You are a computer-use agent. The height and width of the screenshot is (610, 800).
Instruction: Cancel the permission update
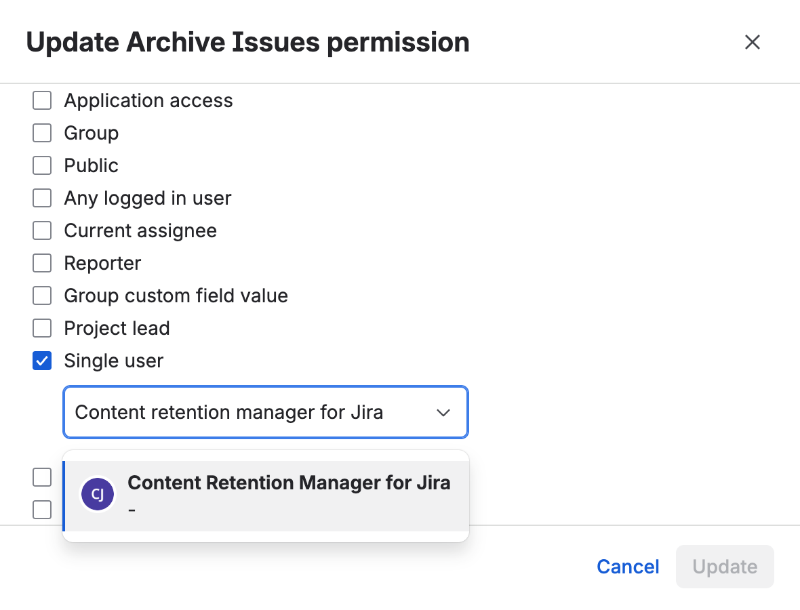coord(628,567)
